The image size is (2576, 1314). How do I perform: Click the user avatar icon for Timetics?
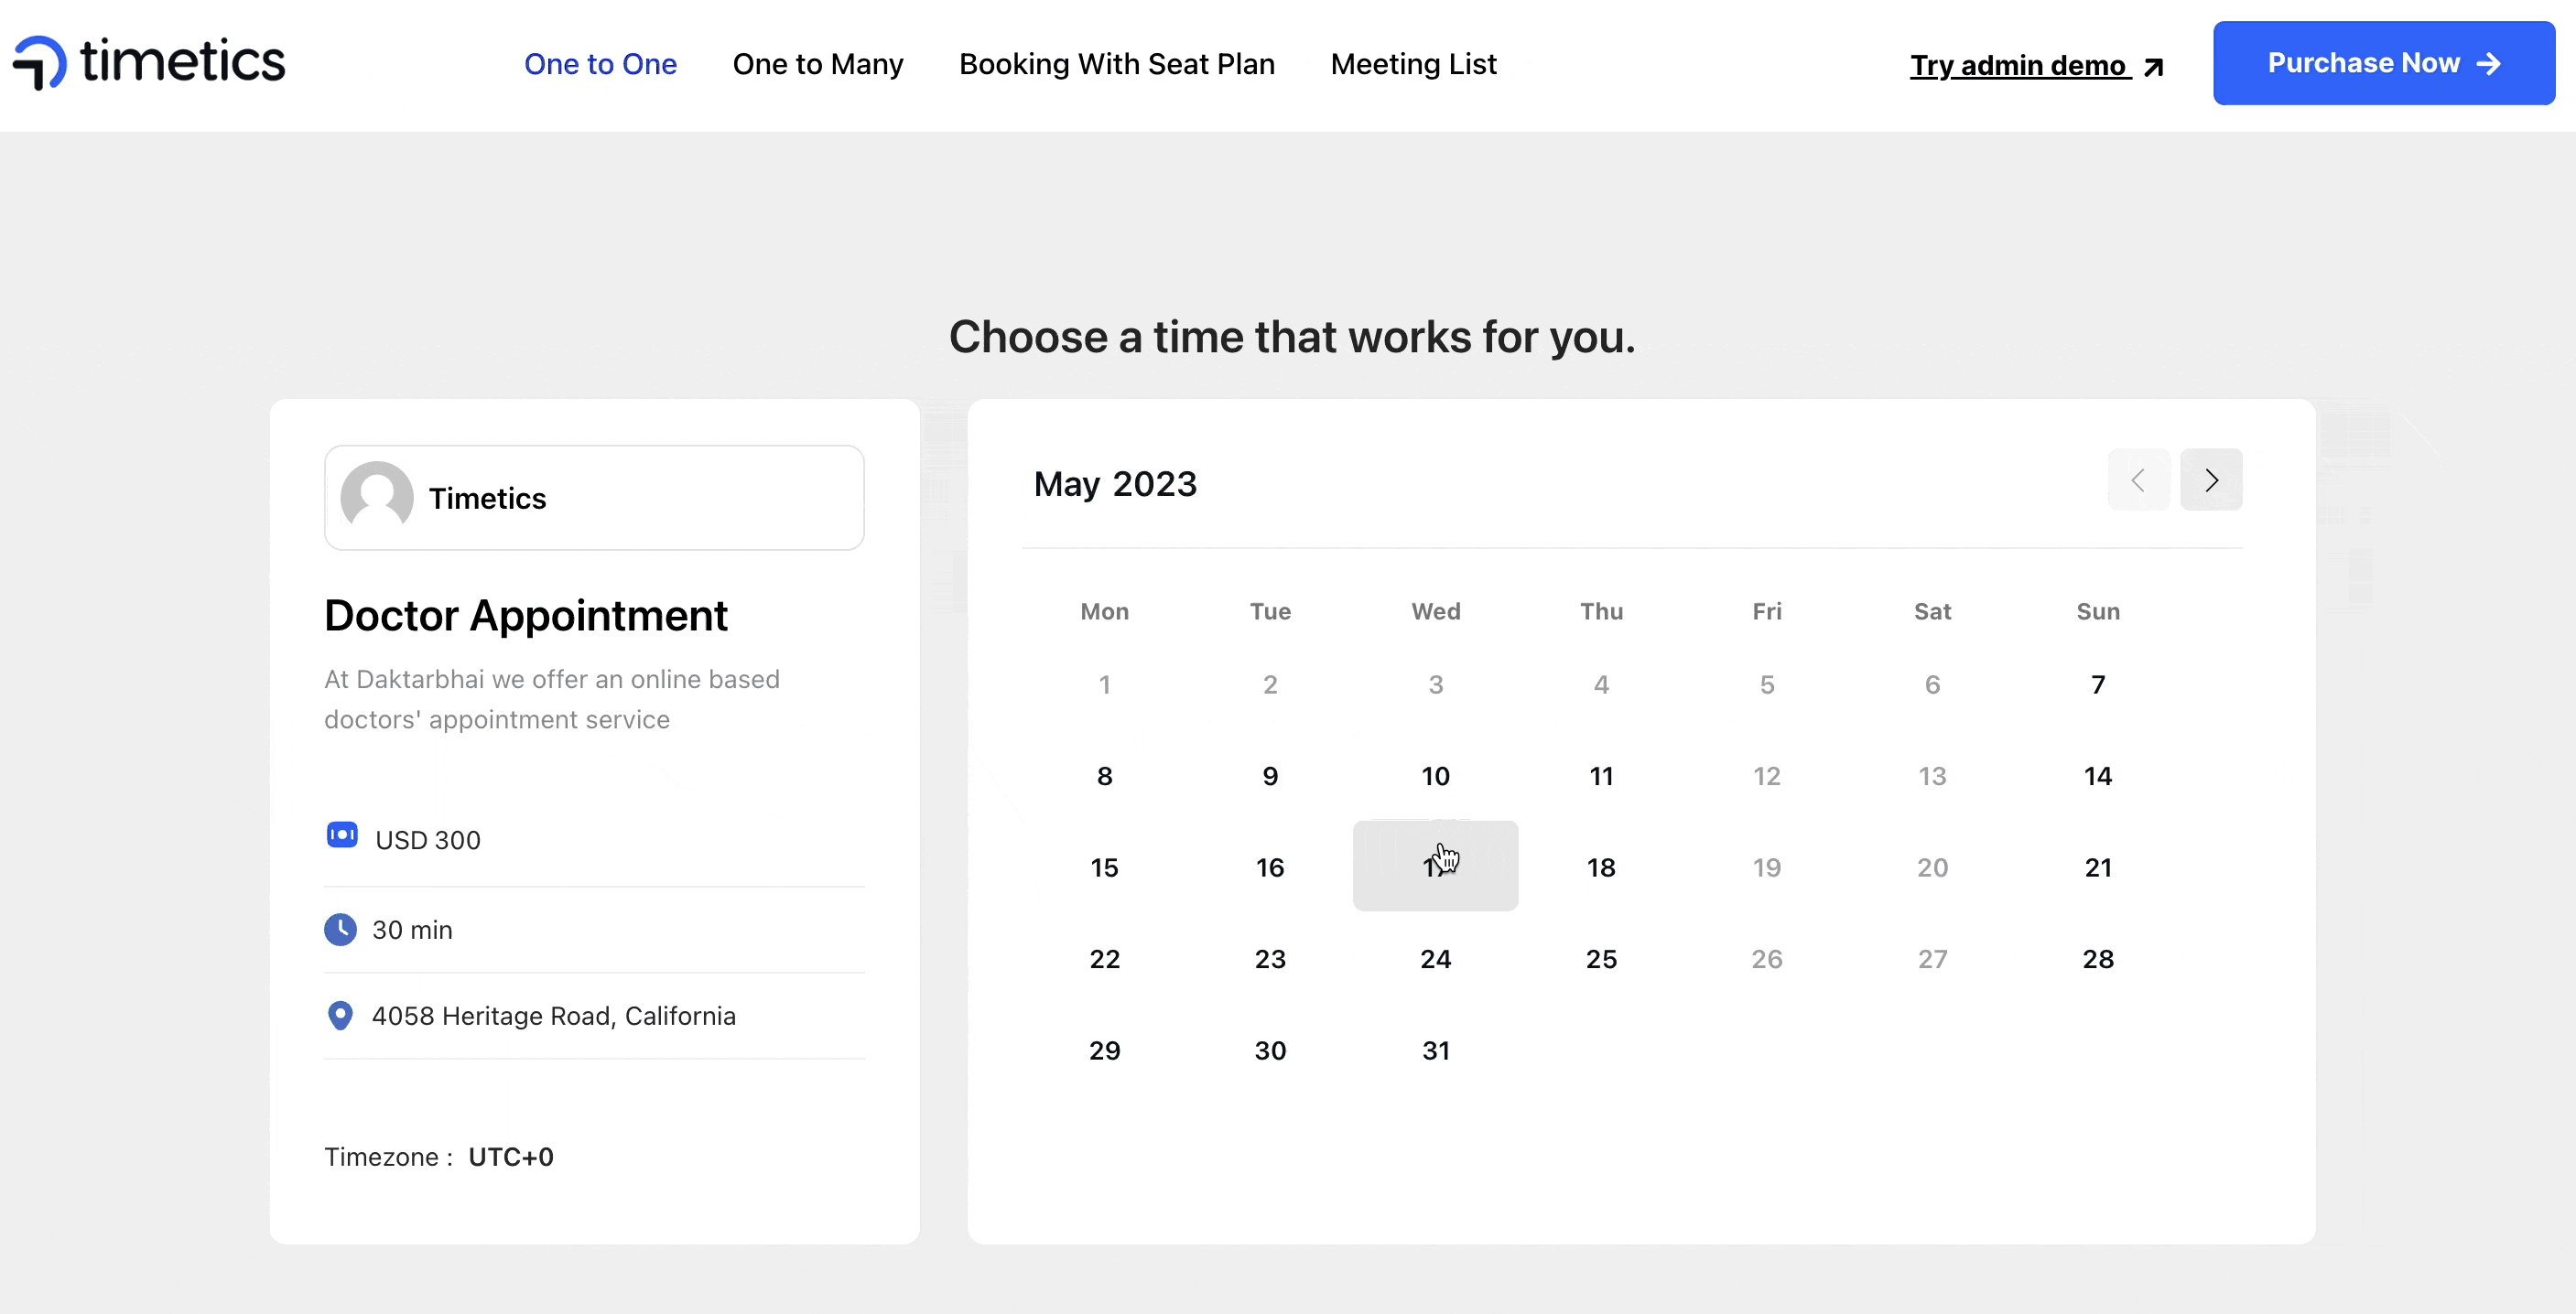click(375, 496)
